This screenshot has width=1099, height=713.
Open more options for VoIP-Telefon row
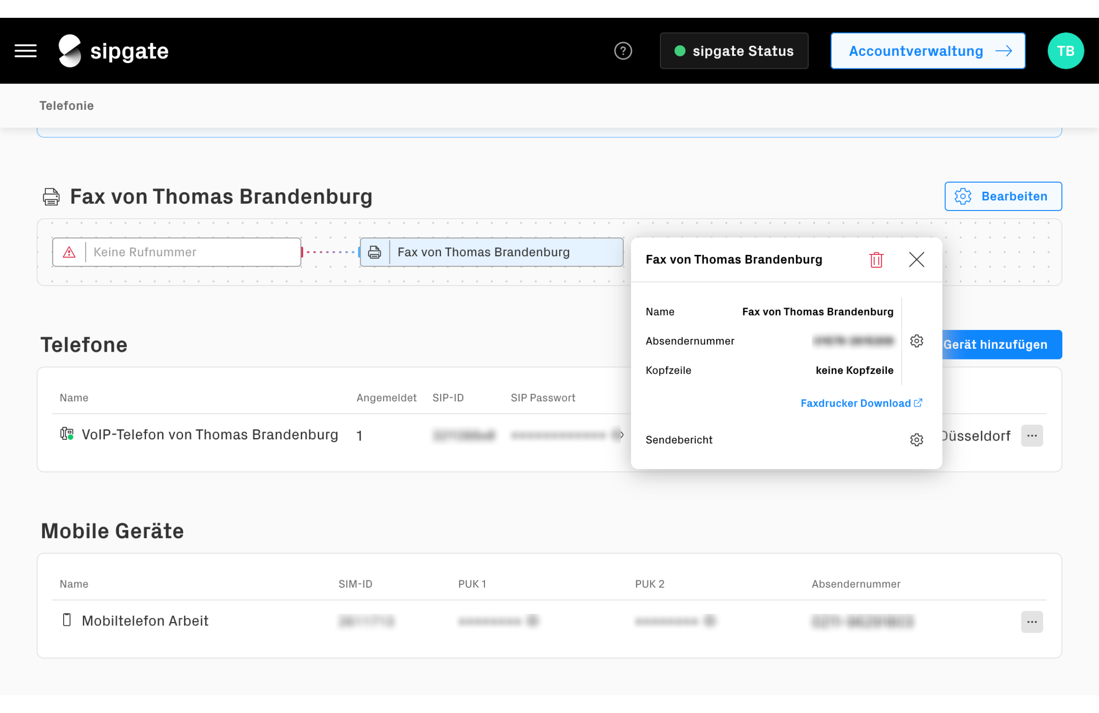coord(1032,436)
